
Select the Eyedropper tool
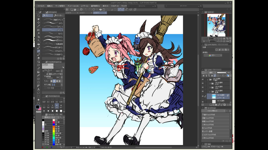39,26
